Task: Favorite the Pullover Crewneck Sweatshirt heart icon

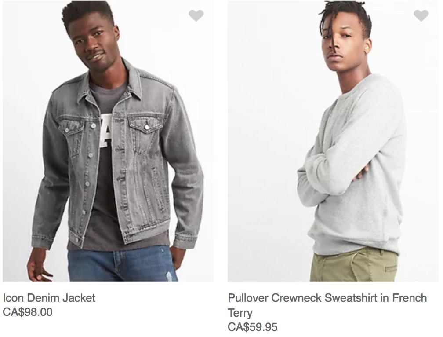Action: tap(421, 15)
